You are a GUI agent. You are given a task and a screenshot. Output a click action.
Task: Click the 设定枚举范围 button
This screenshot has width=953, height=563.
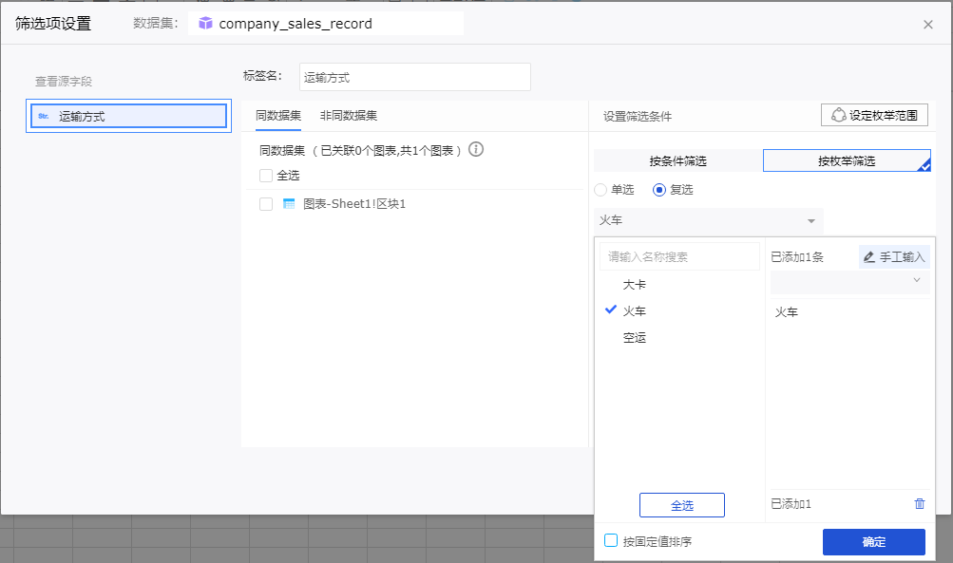click(874, 115)
